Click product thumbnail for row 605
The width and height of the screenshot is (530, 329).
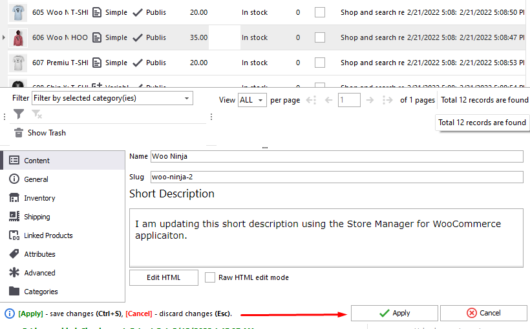[18, 12]
